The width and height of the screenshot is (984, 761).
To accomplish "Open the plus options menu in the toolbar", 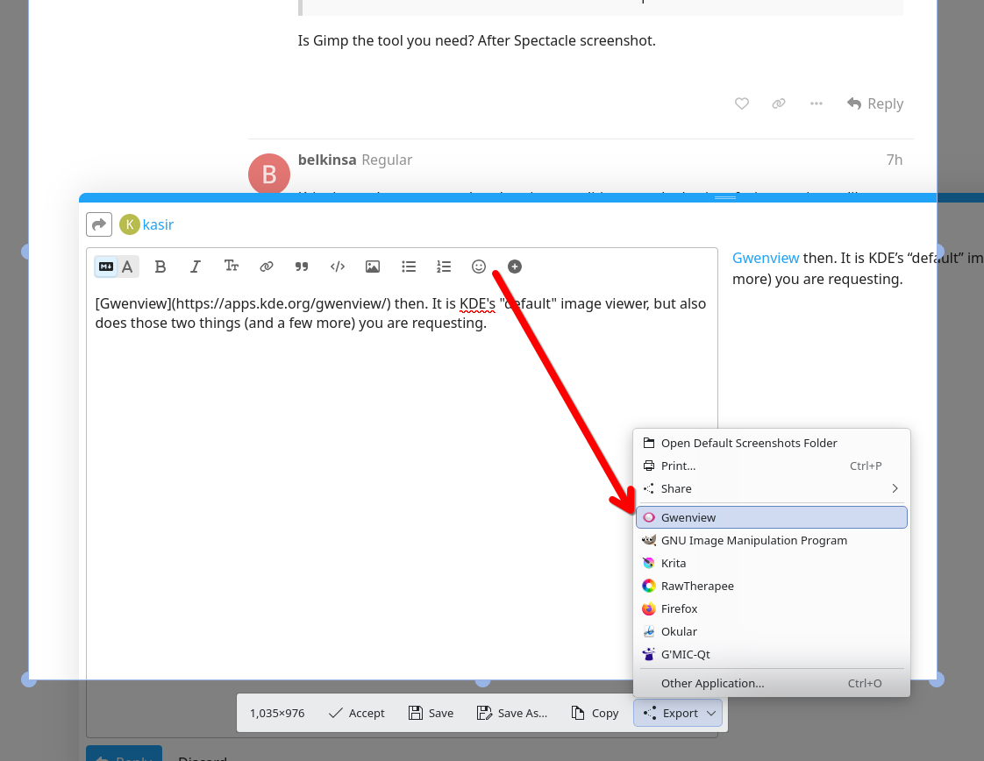I will (x=515, y=267).
